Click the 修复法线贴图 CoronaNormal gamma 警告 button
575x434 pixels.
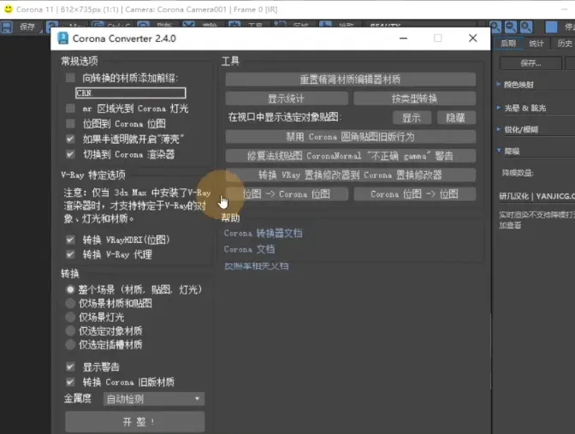[351, 156]
